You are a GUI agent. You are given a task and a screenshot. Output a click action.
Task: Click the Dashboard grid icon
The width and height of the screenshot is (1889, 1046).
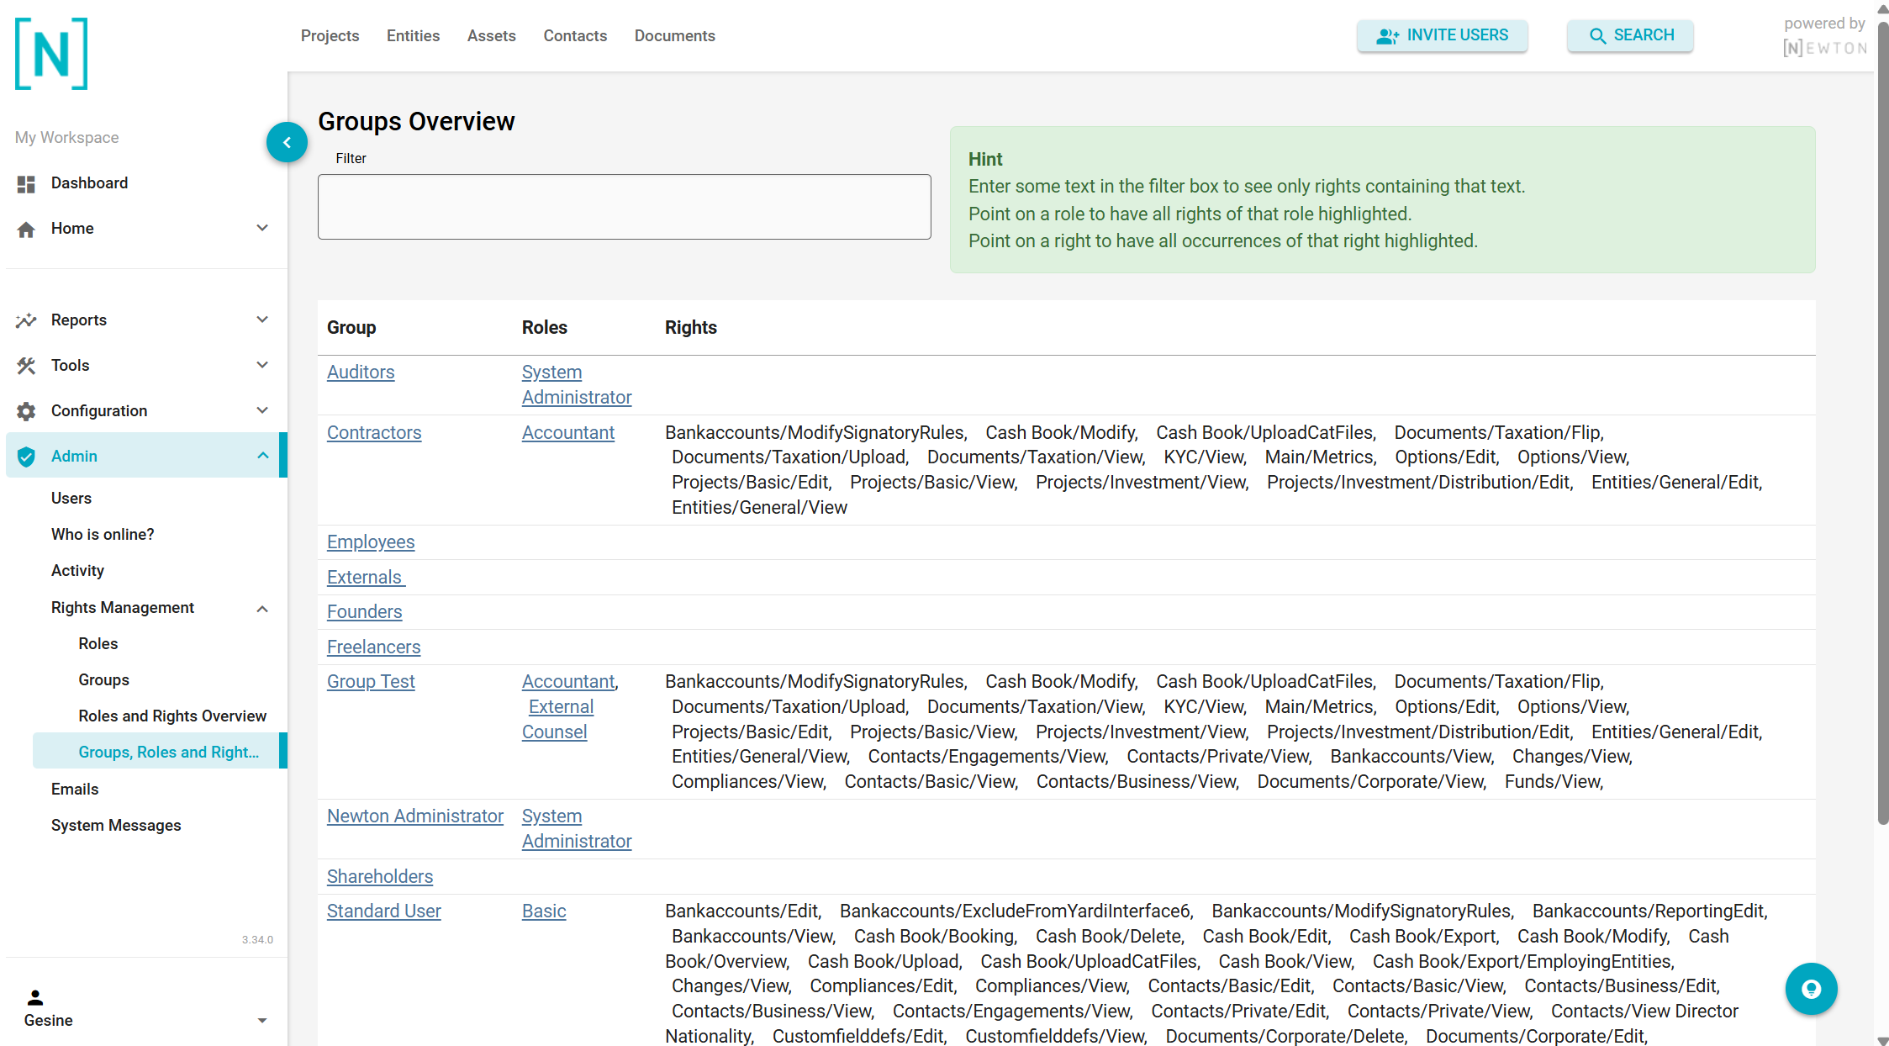click(26, 183)
